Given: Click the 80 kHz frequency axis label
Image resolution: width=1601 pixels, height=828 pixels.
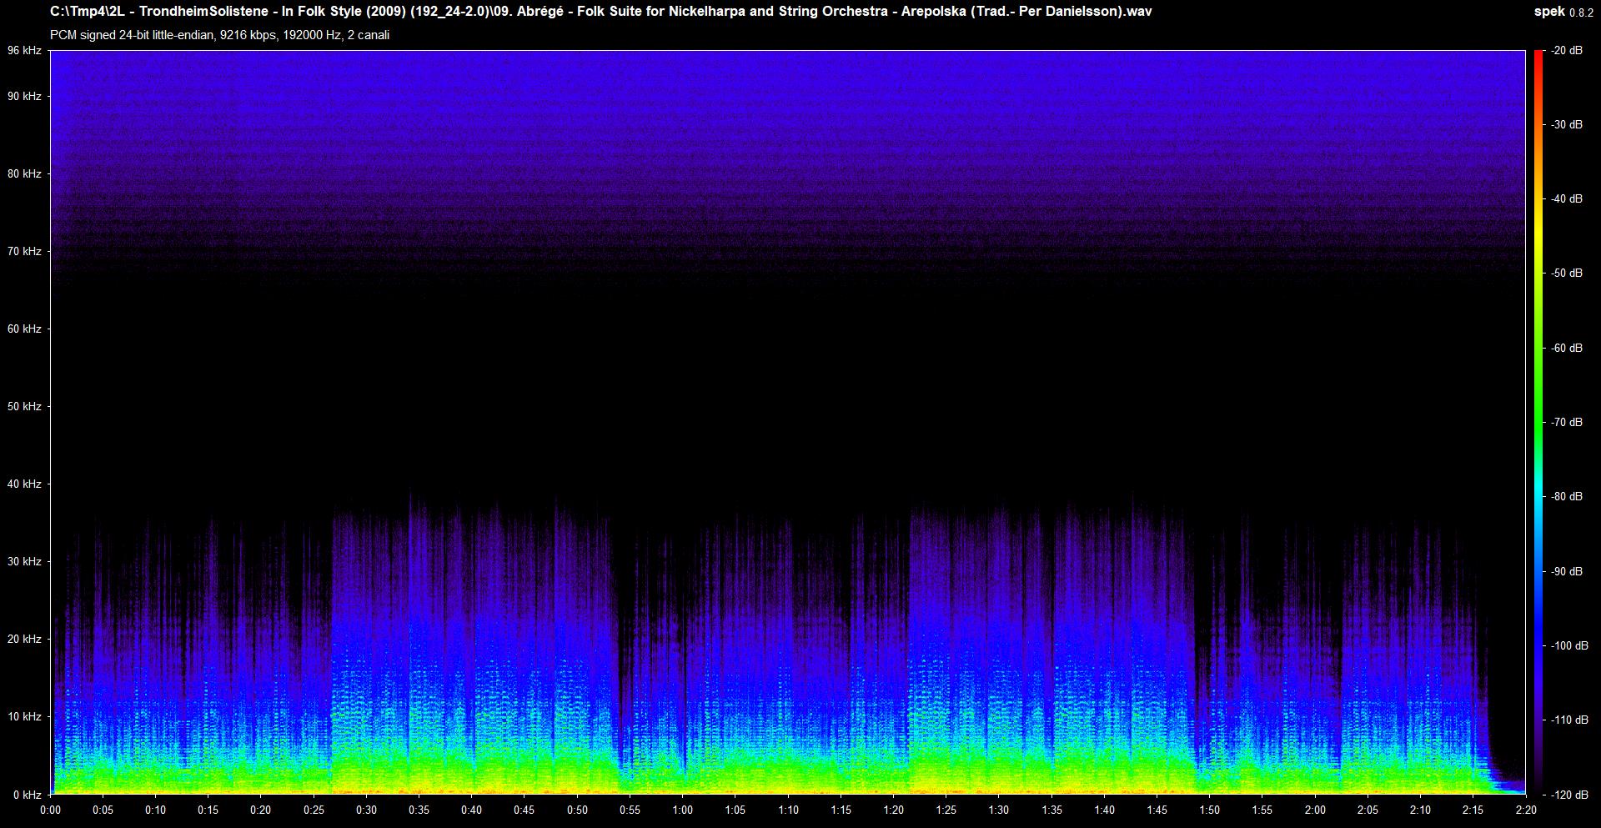Looking at the screenshot, I should pos(24,174).
